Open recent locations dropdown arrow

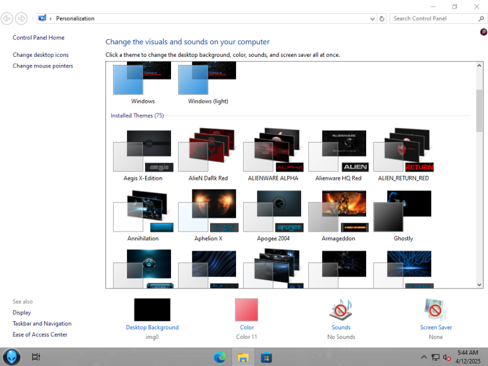coord(33,19)
